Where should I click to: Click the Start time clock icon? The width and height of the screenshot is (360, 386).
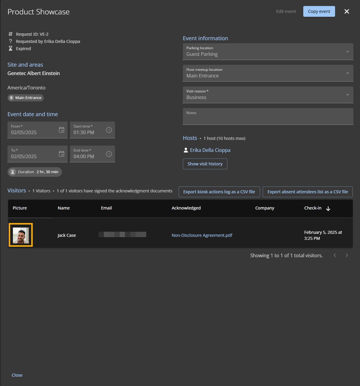pos(109,130)
